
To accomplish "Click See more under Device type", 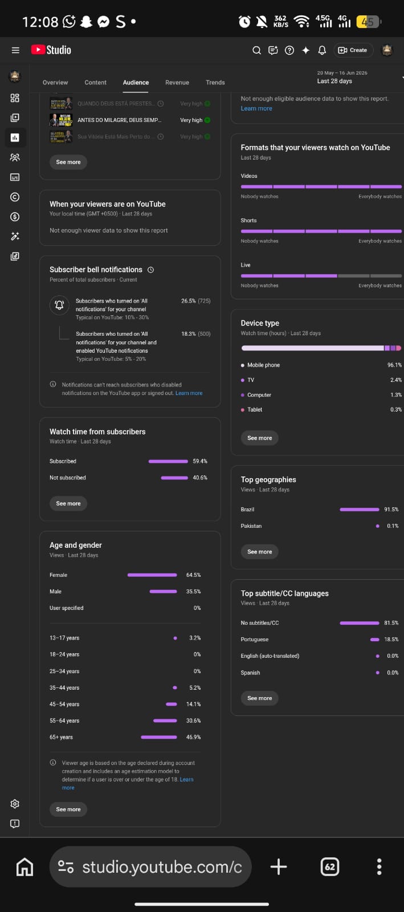I will [x=260, y=438].
